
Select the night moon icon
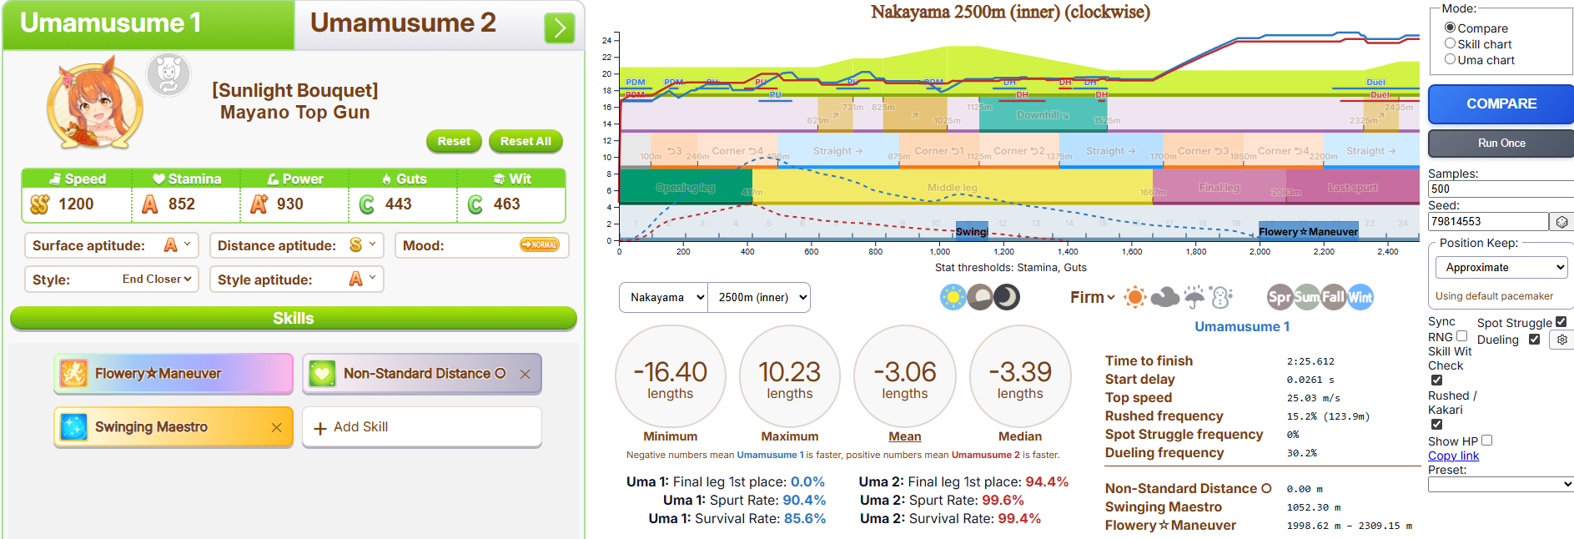point(1007,297)
